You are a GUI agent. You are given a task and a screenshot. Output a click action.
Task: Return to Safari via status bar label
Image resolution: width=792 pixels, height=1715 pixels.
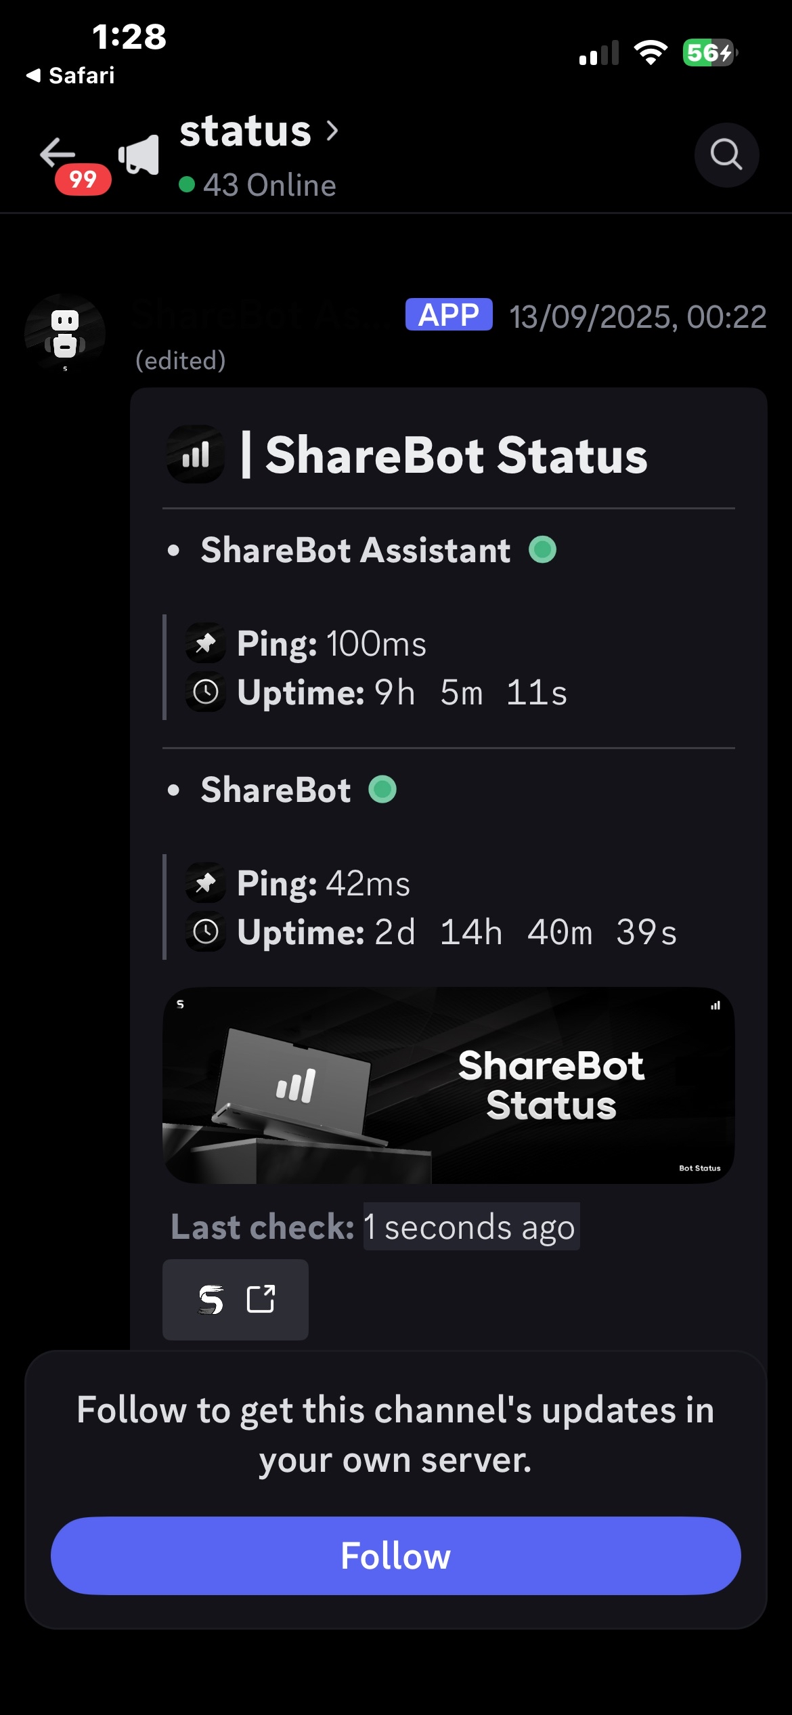(x=72, y=76)
